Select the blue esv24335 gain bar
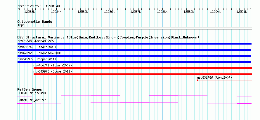Viewport: 260px width, 120px height. 134,44
